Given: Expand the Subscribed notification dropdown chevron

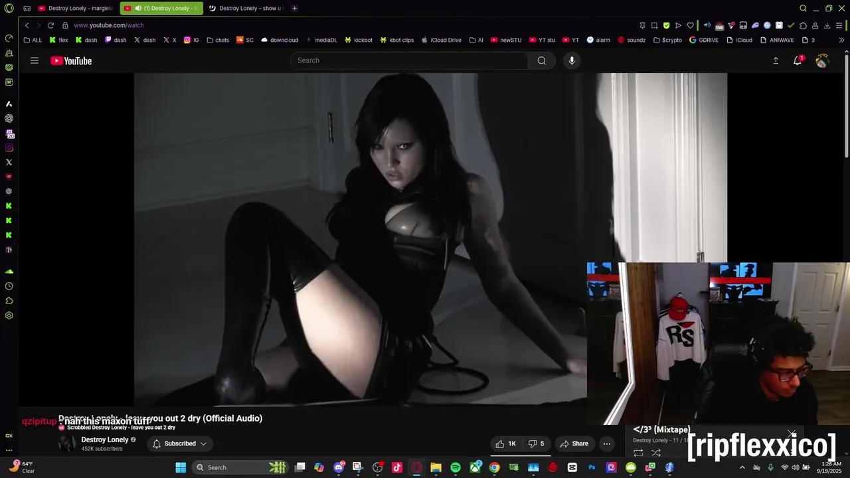Looking at the screenshot, I should [203, 443].
